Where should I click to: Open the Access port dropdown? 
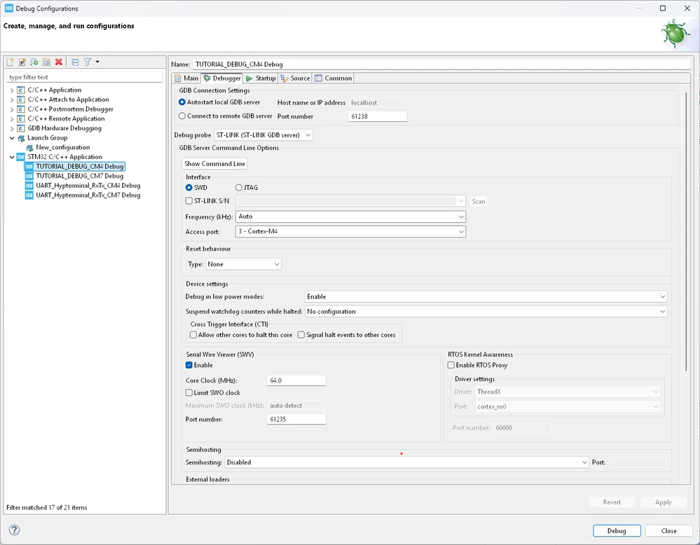pyautogui.click(x=350, y=231)
